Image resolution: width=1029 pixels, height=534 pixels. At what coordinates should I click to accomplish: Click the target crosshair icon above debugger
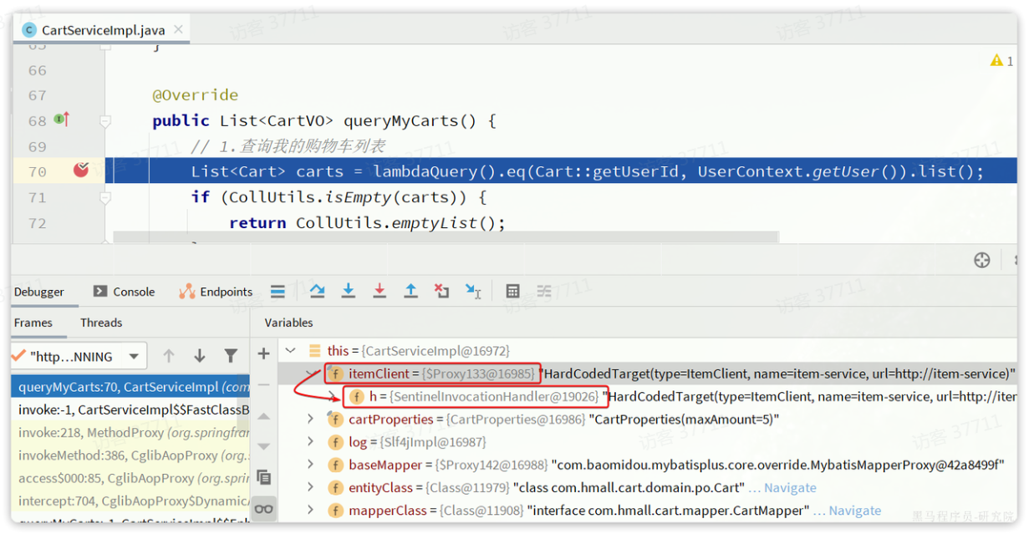coord(982,260)
